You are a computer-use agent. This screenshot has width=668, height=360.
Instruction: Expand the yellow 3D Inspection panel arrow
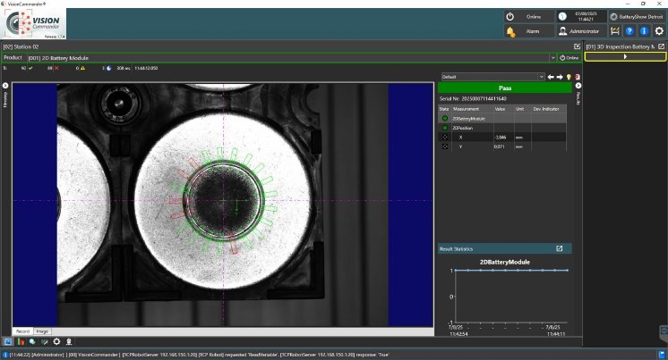point(625,56)
